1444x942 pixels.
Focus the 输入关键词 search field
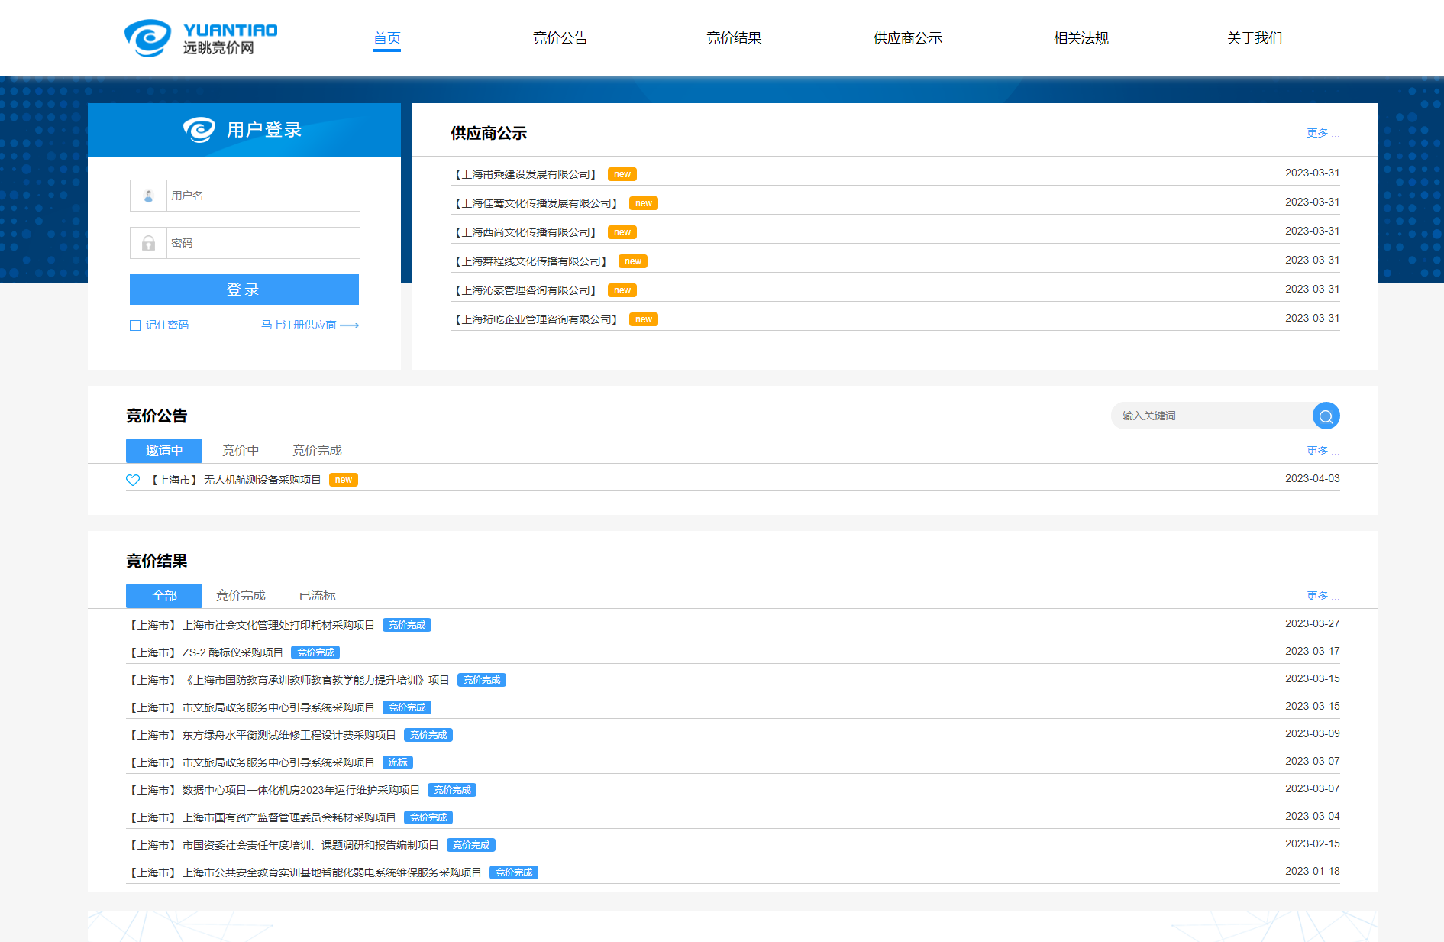pyautogui.click(x=1210, y=416)
